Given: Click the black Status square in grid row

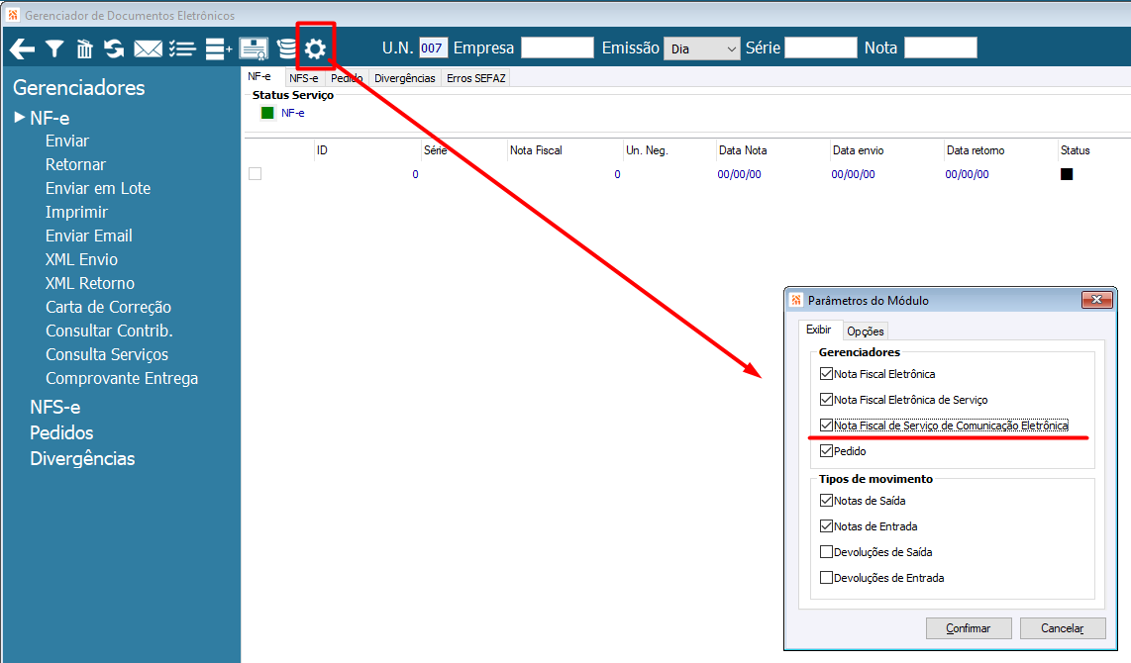Looking at the screenshot, I should [x=1067, y=174].
